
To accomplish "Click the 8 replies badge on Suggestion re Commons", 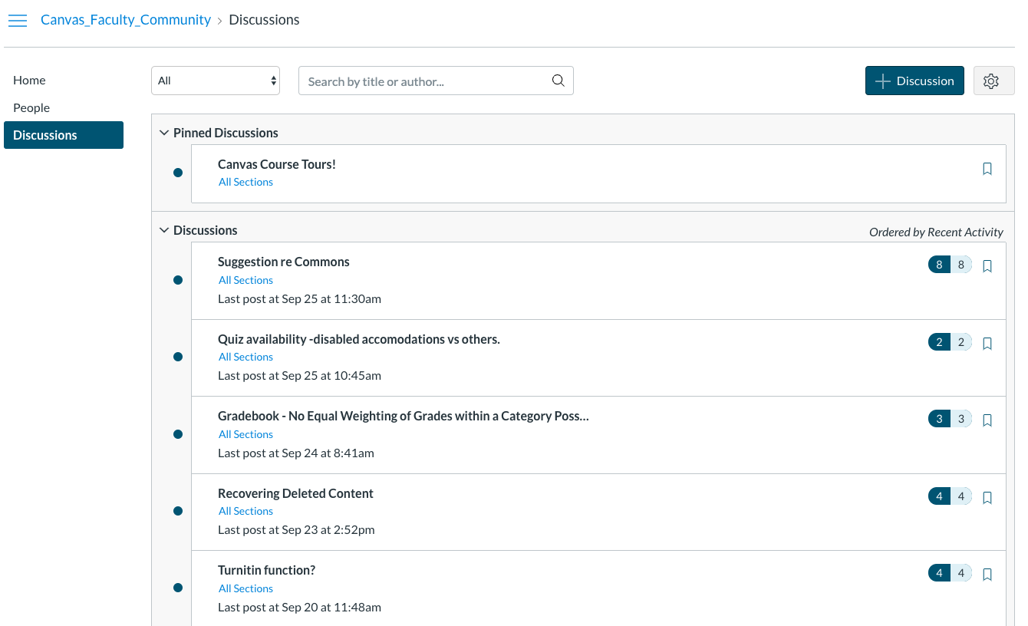I will pyautogui.click(x=950, y=265).
